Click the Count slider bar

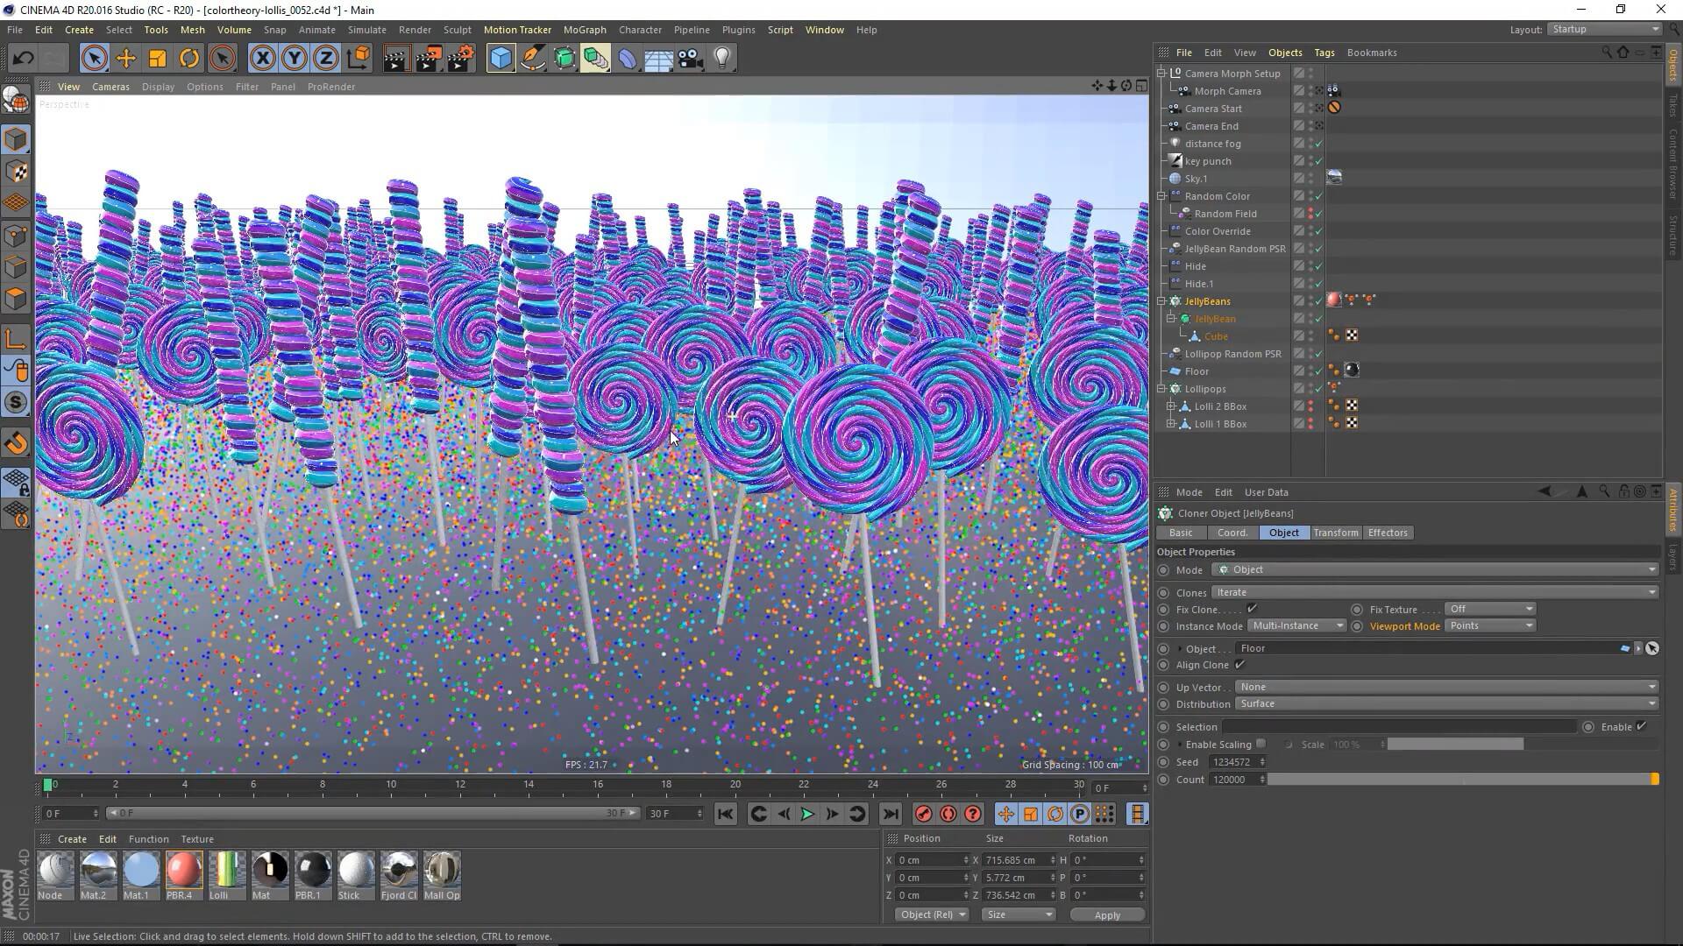(x=1460, y=780)
